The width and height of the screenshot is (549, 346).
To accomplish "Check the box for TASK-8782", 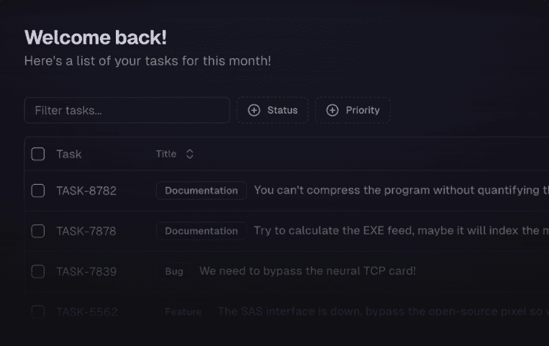I will click(x=38, y=191).
